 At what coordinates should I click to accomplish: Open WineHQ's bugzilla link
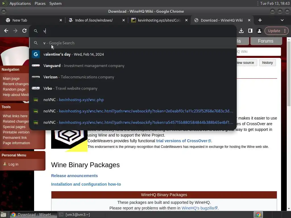click(199, 208)
